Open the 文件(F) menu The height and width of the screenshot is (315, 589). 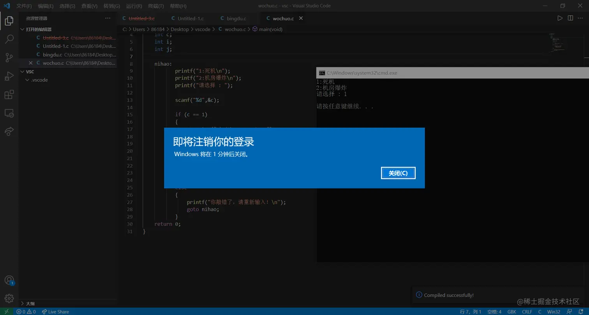(24, 6)
